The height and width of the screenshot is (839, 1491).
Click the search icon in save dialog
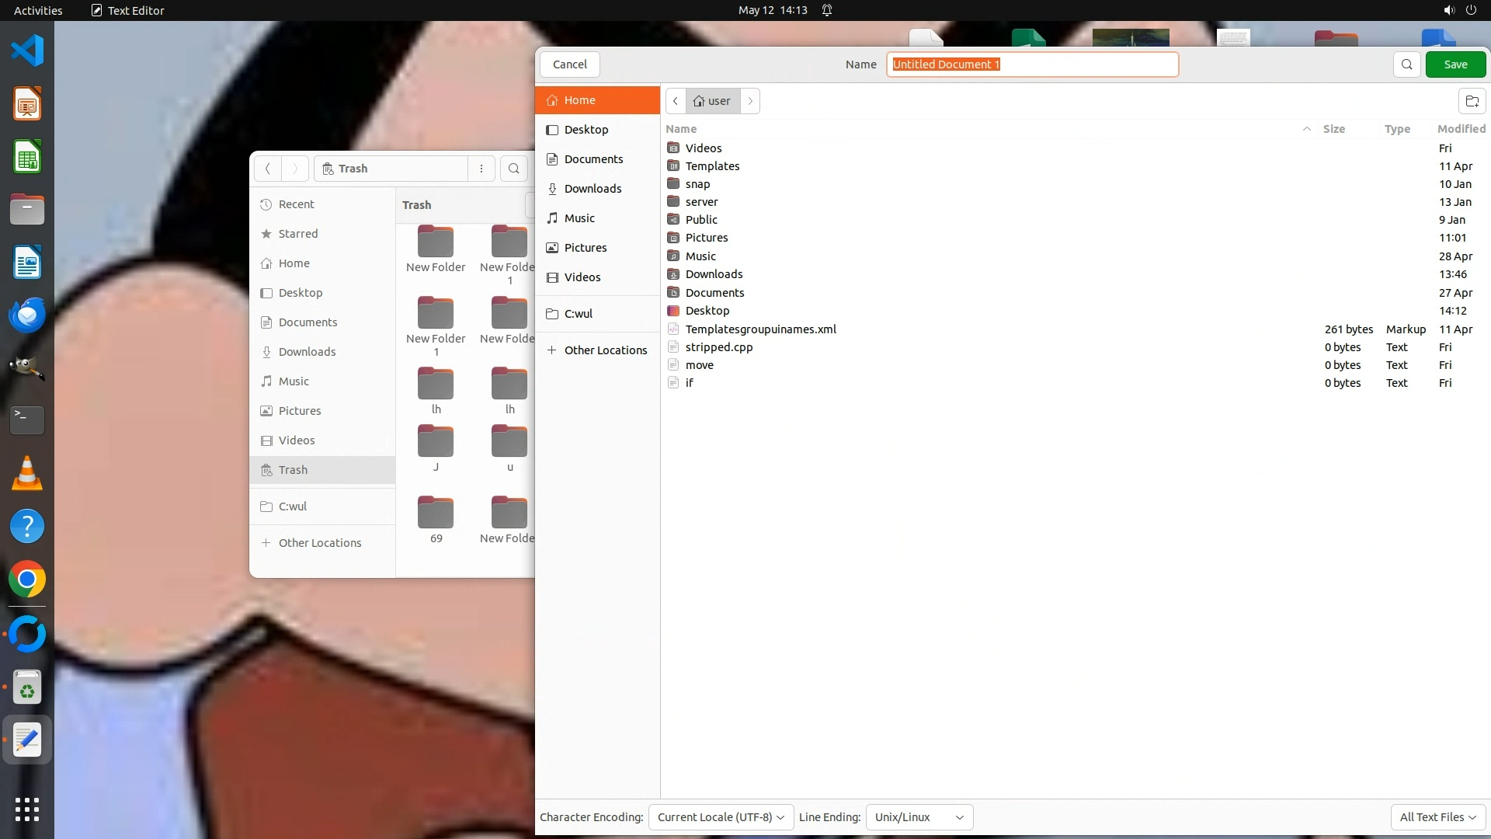coord(1406,64)
